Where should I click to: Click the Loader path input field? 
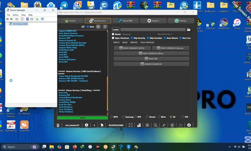pyautogui.click(x=153, y=30)
